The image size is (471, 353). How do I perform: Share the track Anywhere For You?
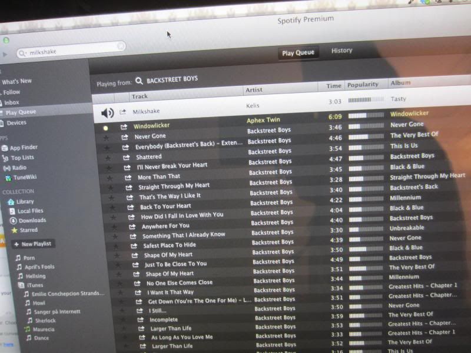[x=132, y=227]
